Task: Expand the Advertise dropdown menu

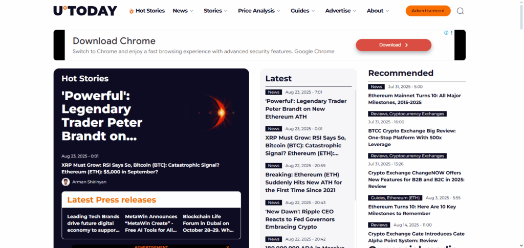Action: point(340,11)
